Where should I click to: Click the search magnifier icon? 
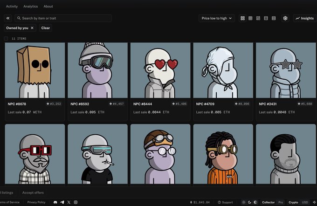tap(19, 18)
